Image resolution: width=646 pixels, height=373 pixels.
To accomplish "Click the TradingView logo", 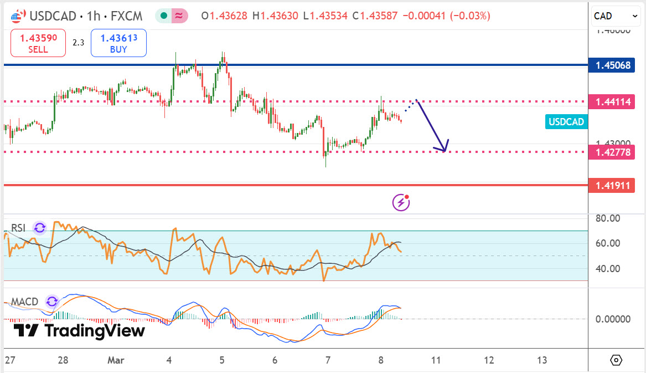I will click(79, 331).
